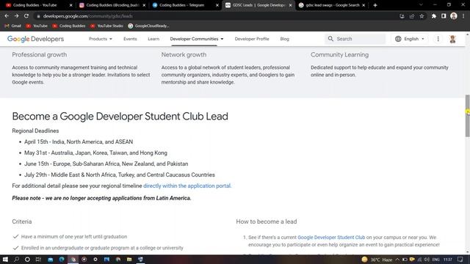Image resolution: width=470 pixels, height=264 pixels.
Task: Click the 'Enrolled in an undergraduate' criterion
Action: pyautogui.click(x=102, y=248)
